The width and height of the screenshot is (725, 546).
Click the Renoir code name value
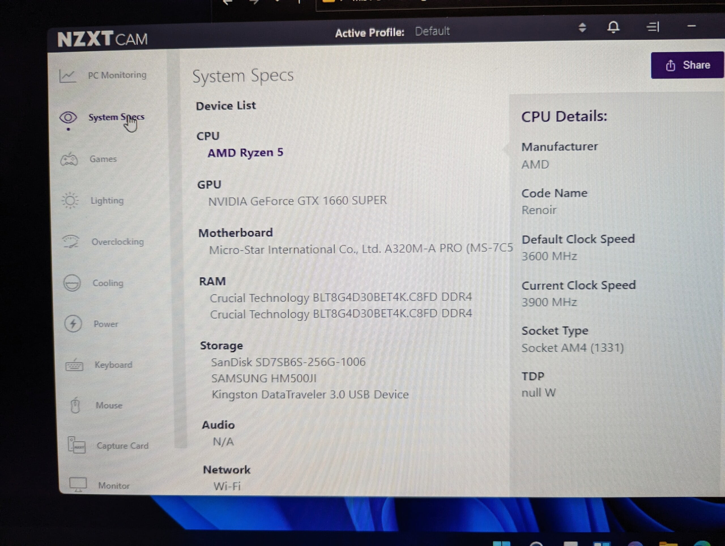point(539,210)
